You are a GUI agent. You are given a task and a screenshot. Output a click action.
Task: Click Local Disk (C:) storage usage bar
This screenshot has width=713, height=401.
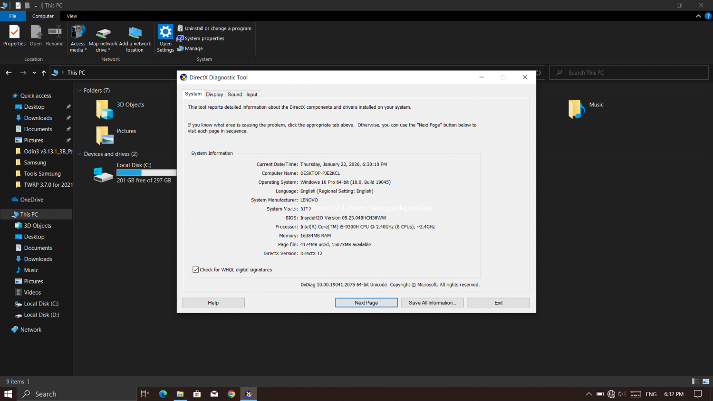pos(146,173)
